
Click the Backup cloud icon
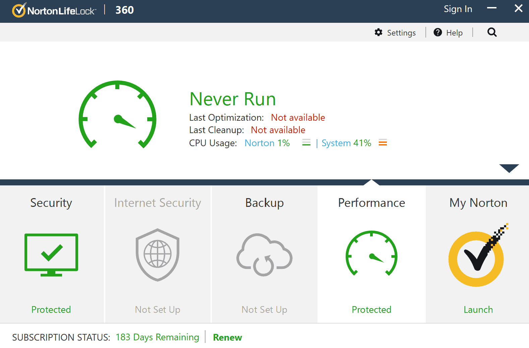coord(264,255)
